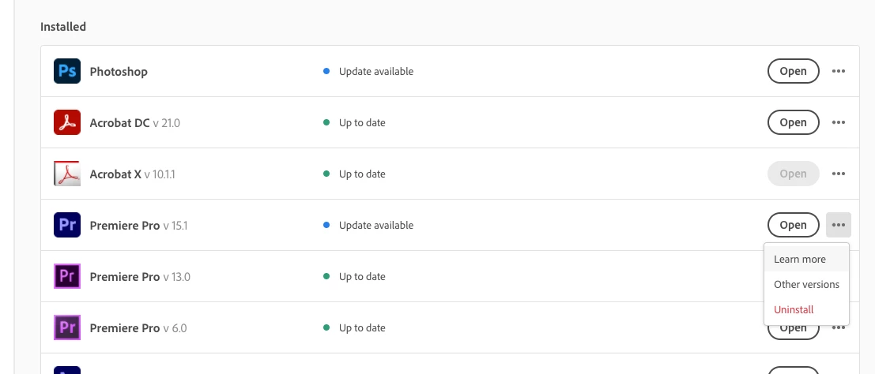The width and height of the screenshot is (875, 374).
Task: Click the Acrobat DC v 21.0 name
Action: click(134, 122)
